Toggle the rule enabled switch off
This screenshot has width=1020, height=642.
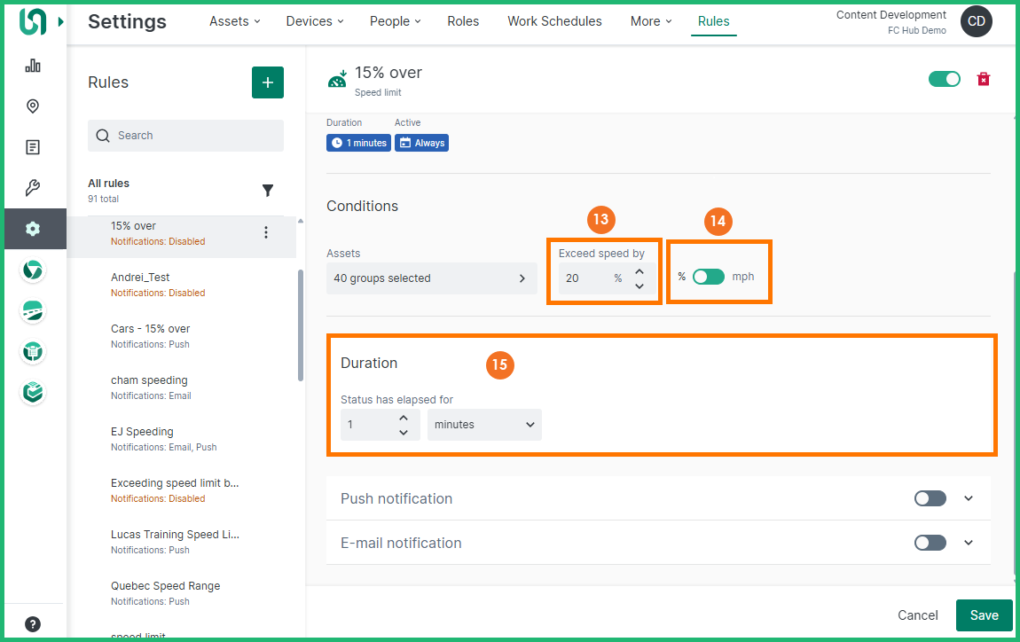[x=945, y=79]
